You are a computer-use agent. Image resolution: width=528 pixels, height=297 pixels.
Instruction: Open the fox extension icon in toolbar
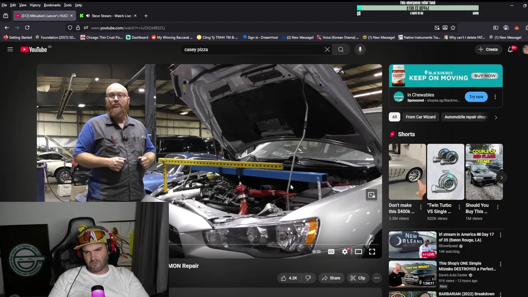tap(516, 28)
